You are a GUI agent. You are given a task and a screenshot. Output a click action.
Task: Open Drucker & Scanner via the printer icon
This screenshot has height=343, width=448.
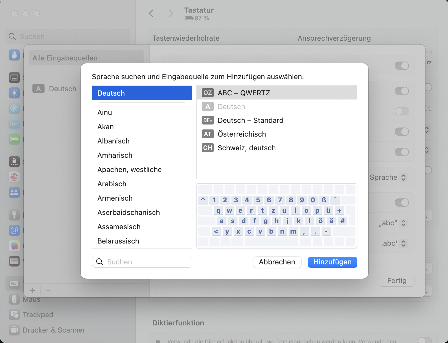point(14,330)
